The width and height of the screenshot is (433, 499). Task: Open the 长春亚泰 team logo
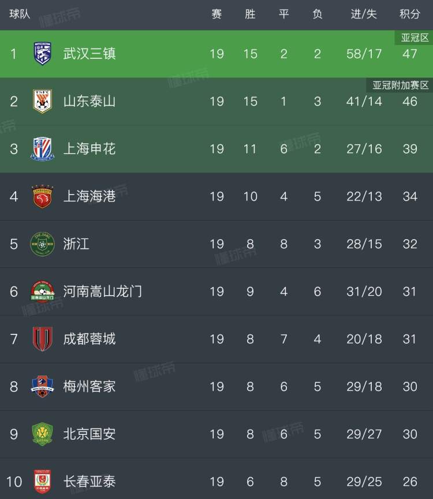[x=43, y=481]
